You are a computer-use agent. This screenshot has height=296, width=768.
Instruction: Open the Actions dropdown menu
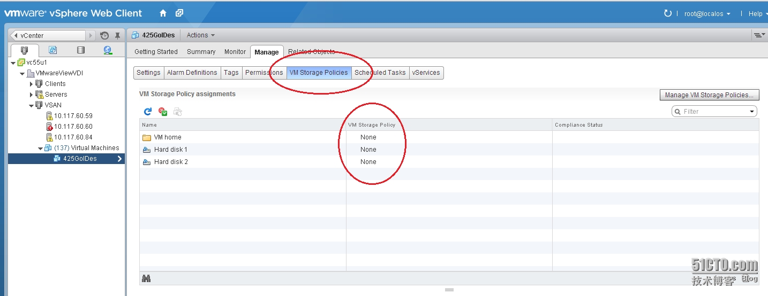[200, 35]
